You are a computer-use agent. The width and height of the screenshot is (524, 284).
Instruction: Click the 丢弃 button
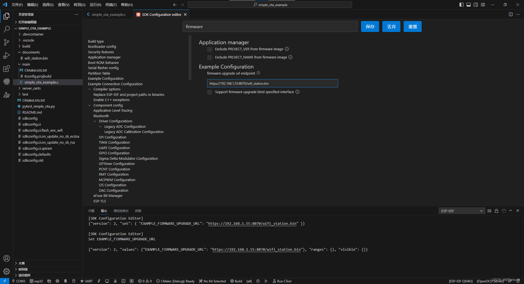click(x=391, y=26)
